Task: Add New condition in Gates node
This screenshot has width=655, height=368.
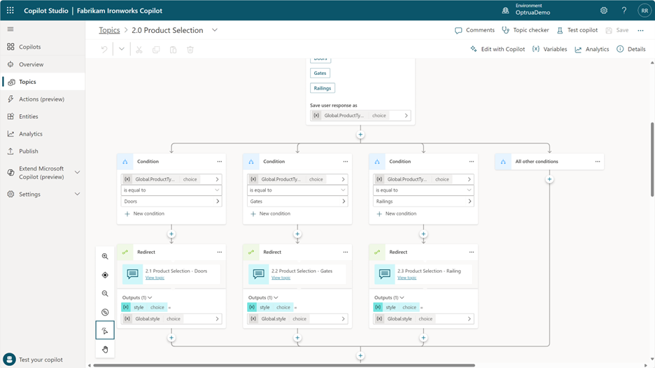Action: click(270, 213)
